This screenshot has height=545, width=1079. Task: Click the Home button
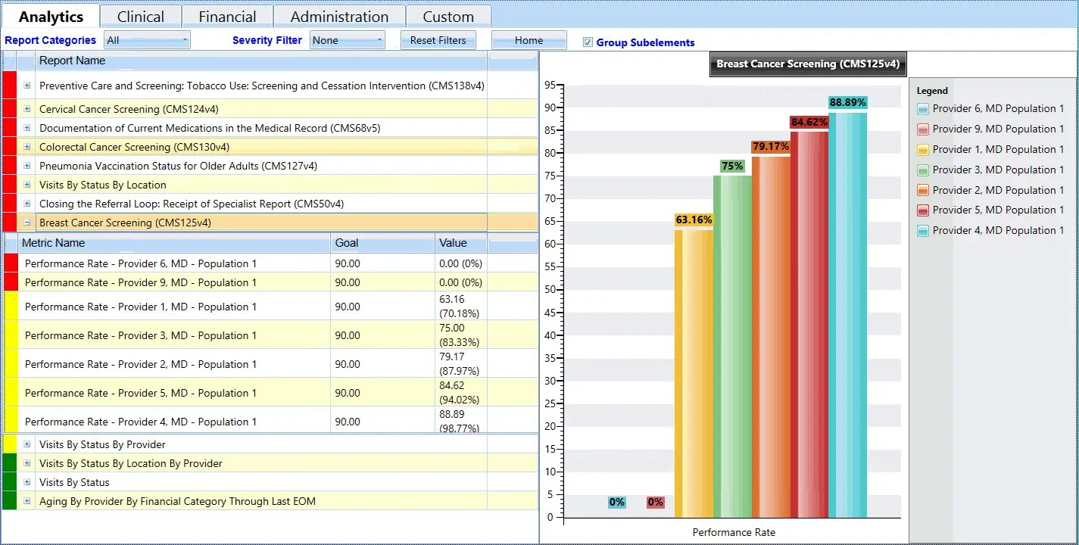pos(529,39)
